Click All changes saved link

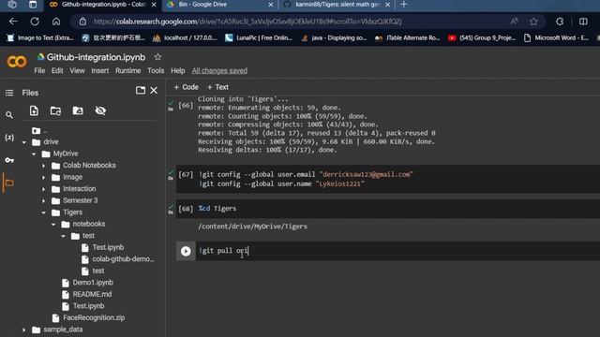coord(219,71)
